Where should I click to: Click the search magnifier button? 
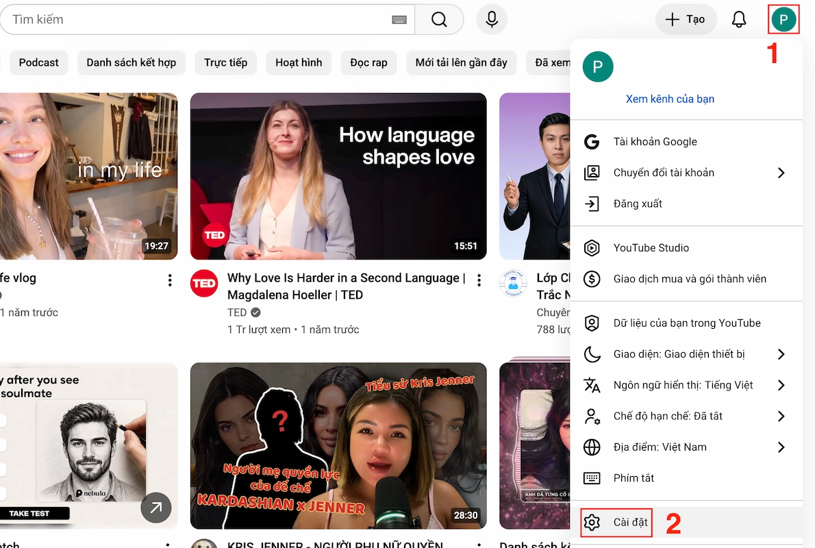[439, 20]
